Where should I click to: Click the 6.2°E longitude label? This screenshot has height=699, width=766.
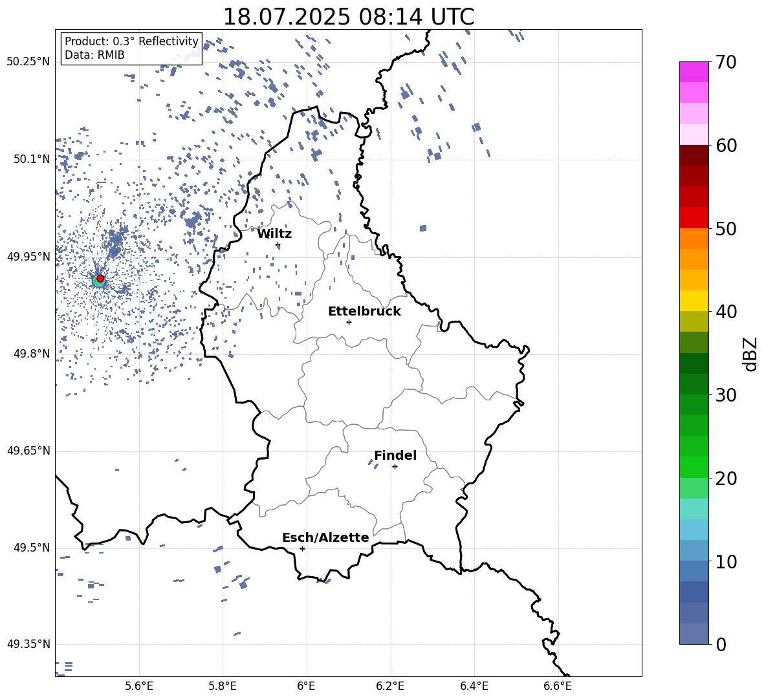(x=390, y=687)
